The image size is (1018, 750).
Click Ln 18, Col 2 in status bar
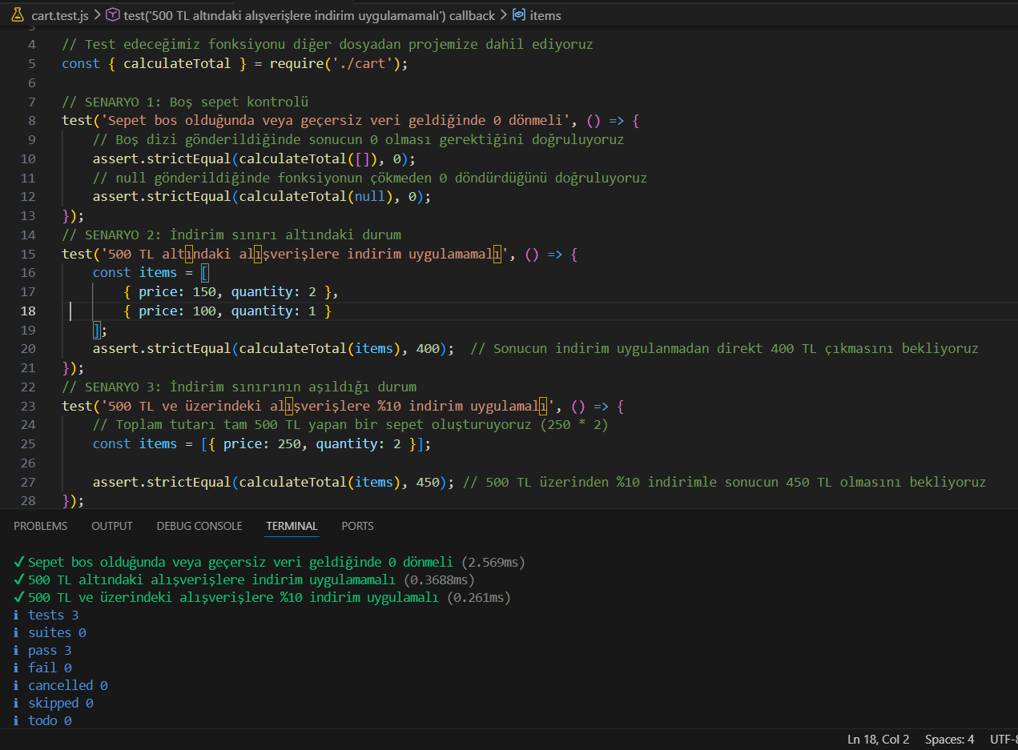tap(877, 739)
